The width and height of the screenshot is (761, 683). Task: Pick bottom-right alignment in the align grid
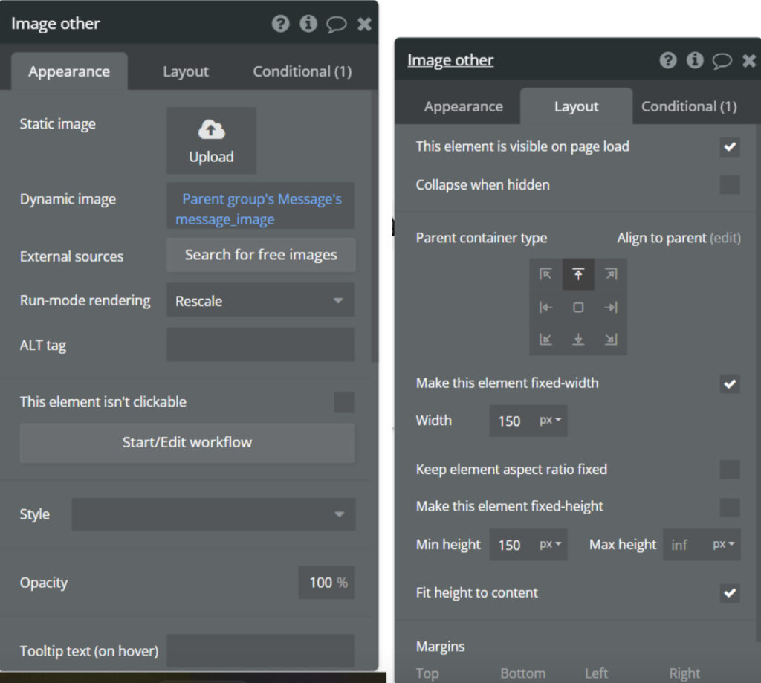[610, 340]
